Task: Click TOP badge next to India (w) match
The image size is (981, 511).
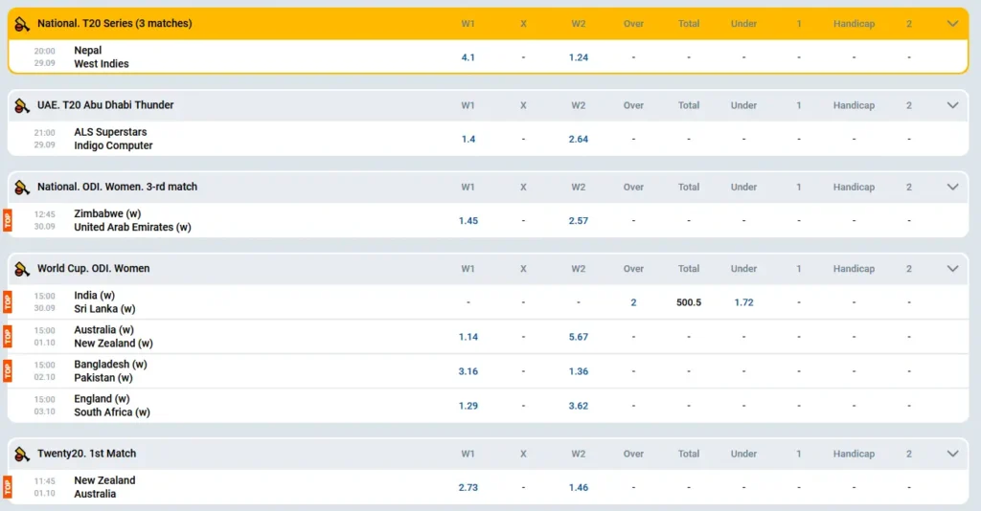Action: (x=8, y=302)
